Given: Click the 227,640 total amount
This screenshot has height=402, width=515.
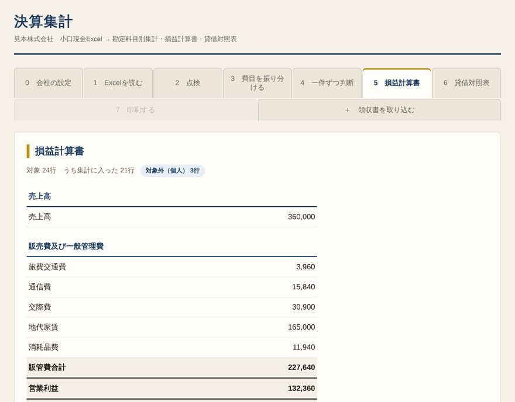Looking at the screenshot, I should [301, 368].
